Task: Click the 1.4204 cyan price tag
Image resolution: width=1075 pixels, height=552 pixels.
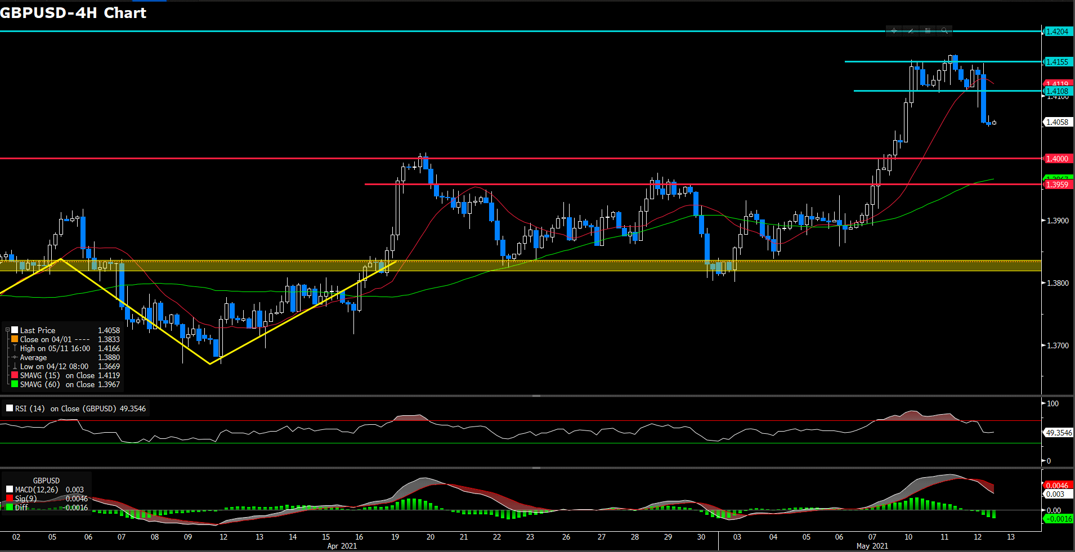Action: coord(1058,32)
